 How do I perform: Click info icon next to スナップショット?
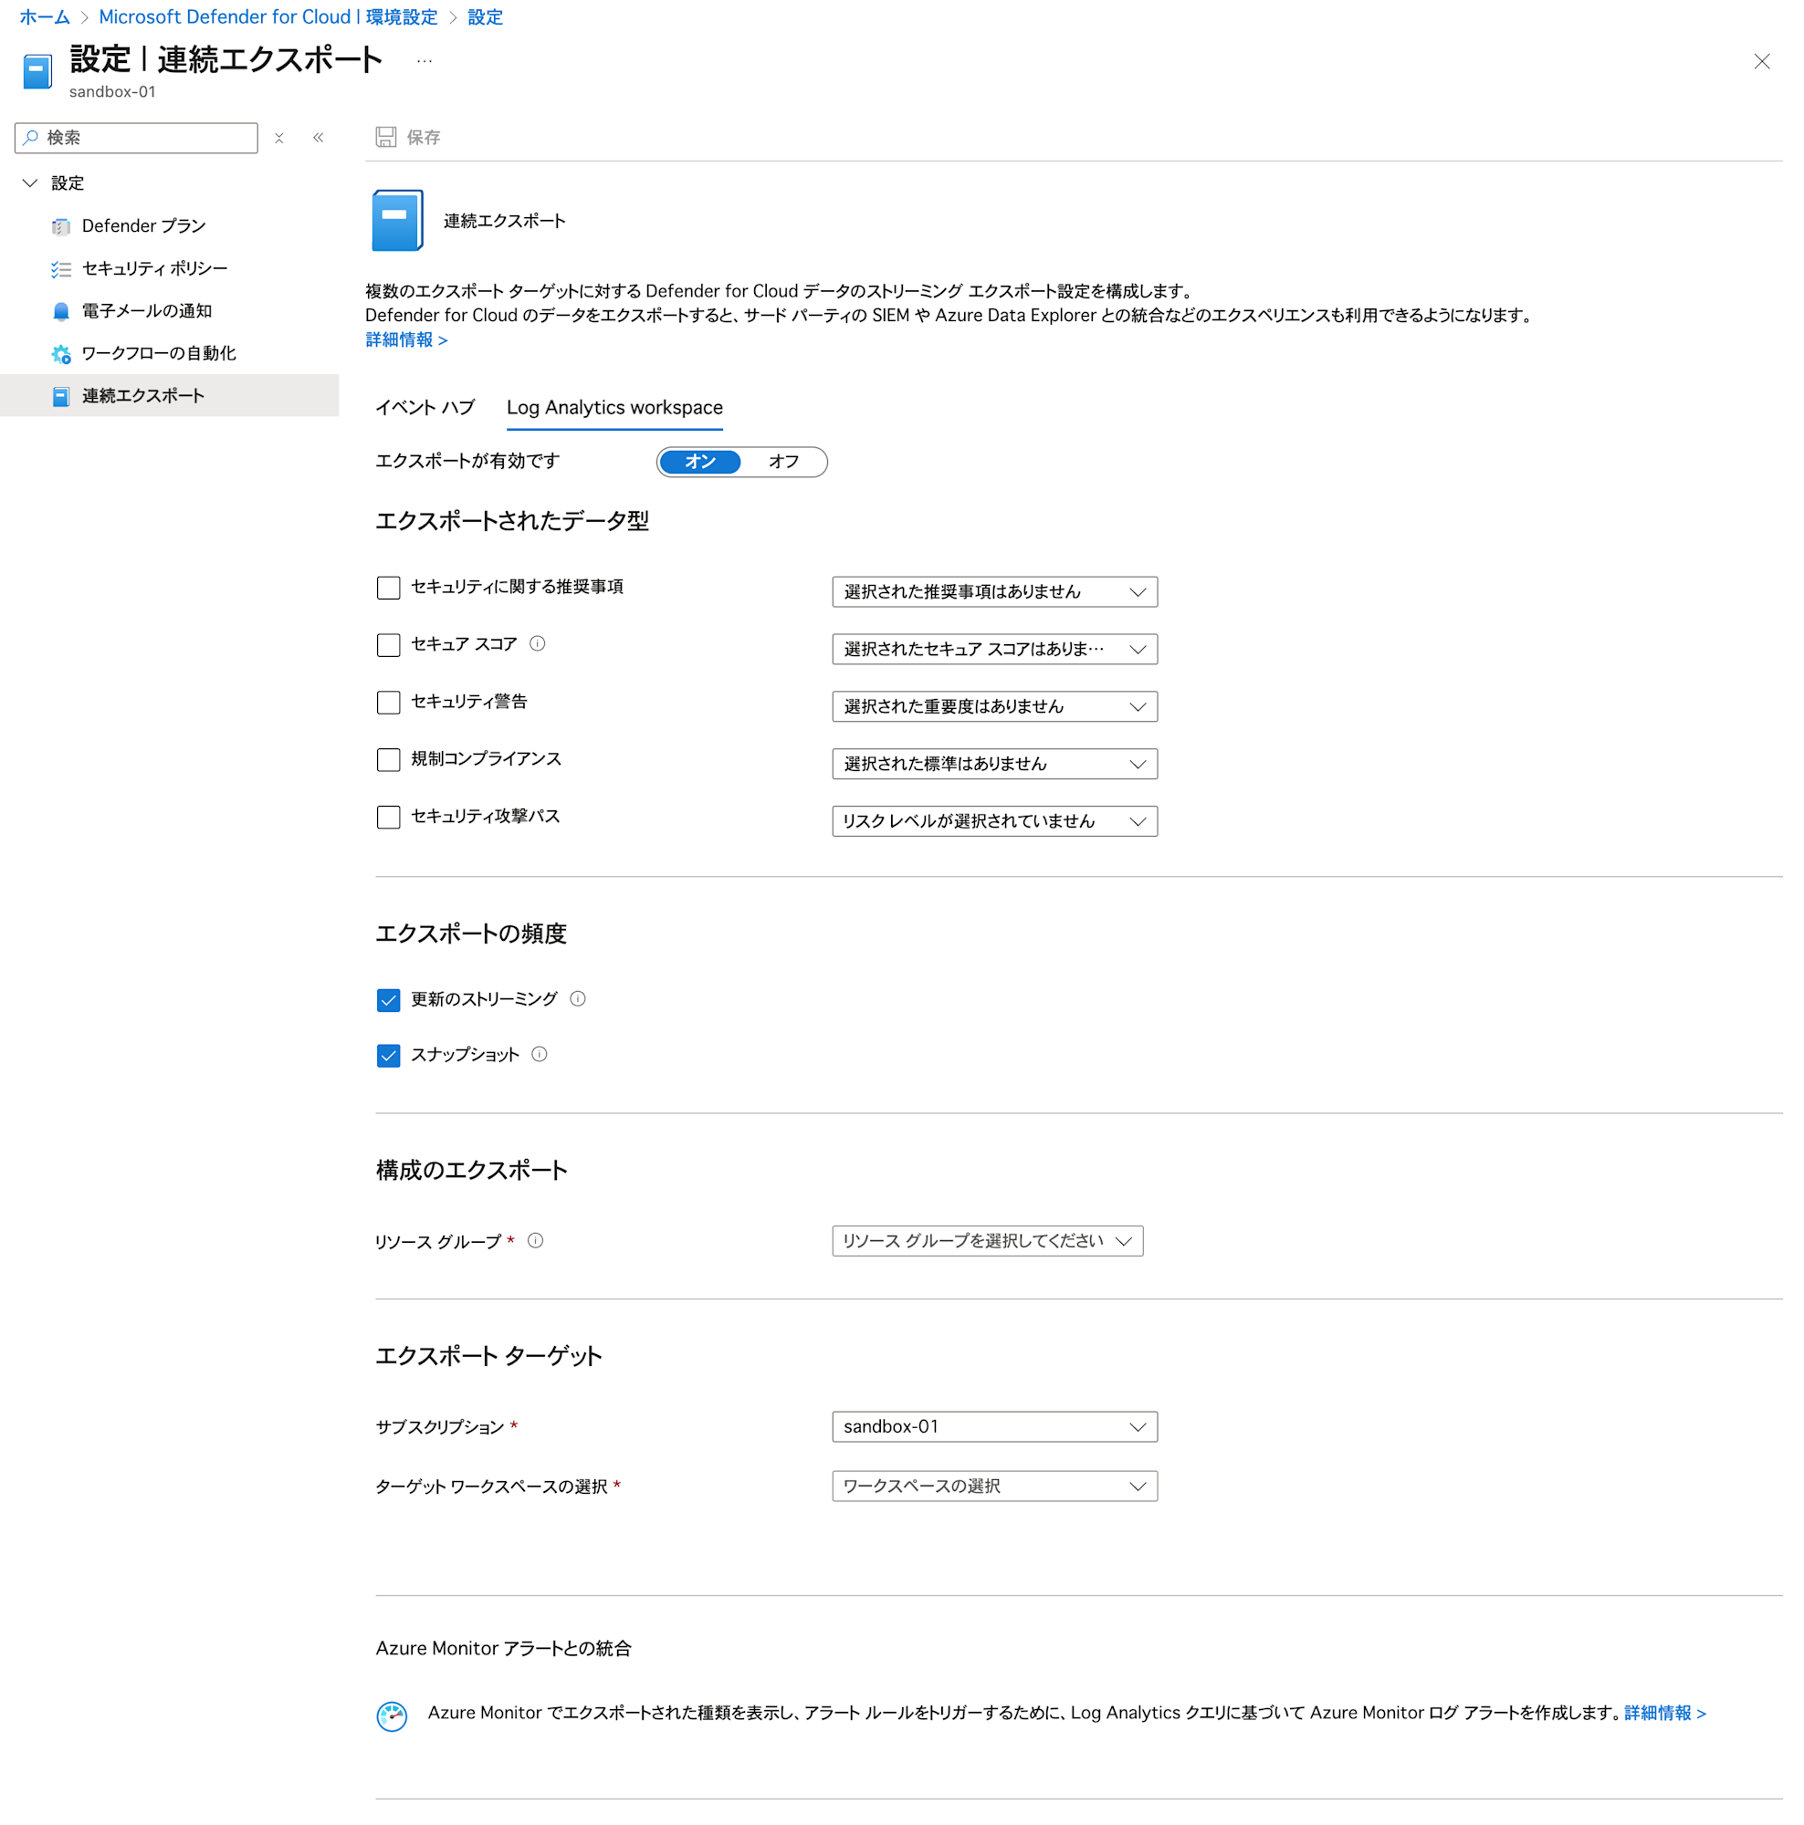point(539,1055)
